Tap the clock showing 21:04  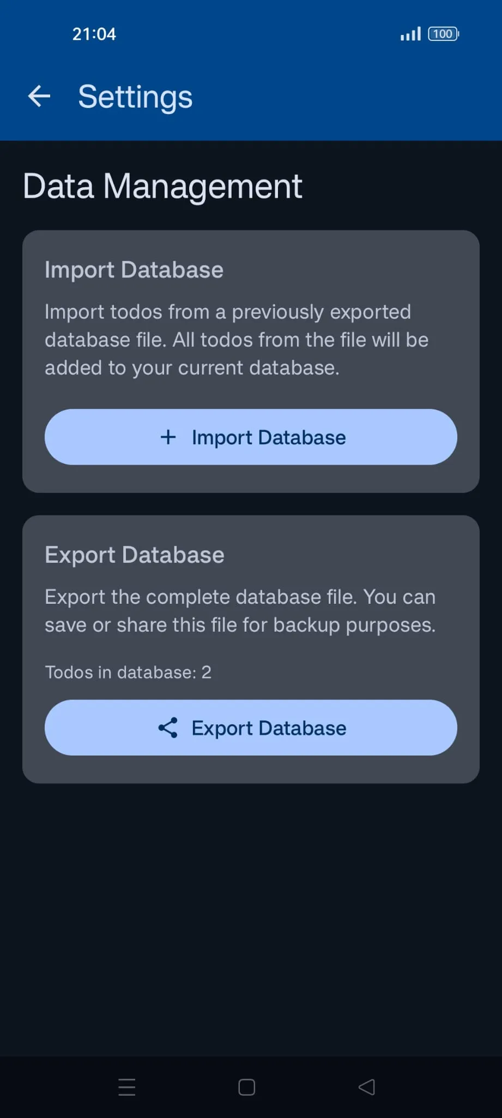tap(94, 33)
